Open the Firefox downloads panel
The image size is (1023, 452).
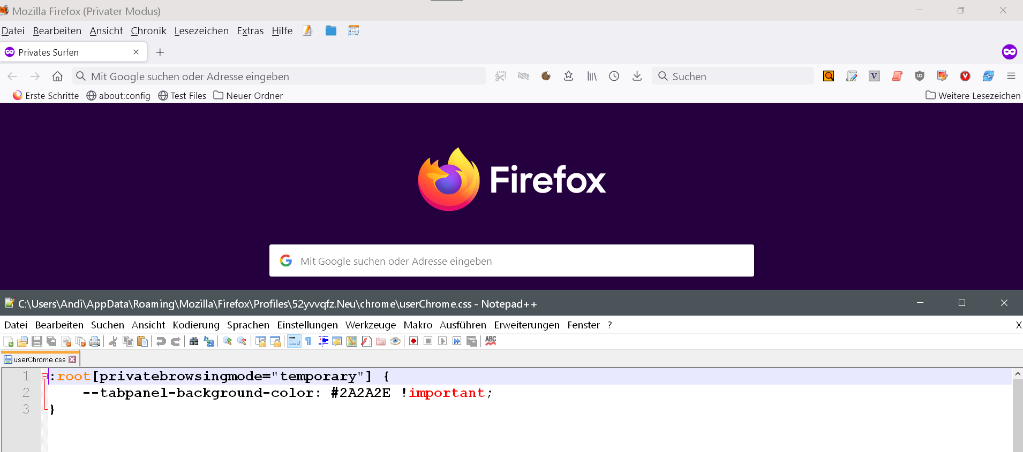pyautogui.click(x=637, y=76)
